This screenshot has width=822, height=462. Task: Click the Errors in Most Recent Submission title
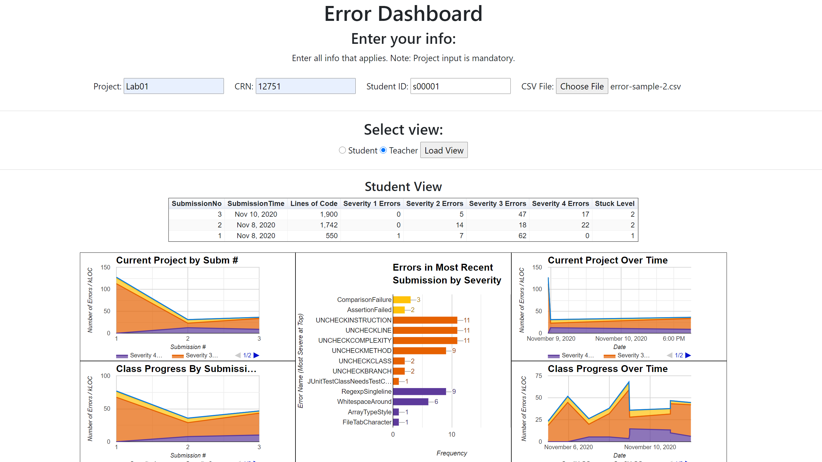(x=447, y=274)
